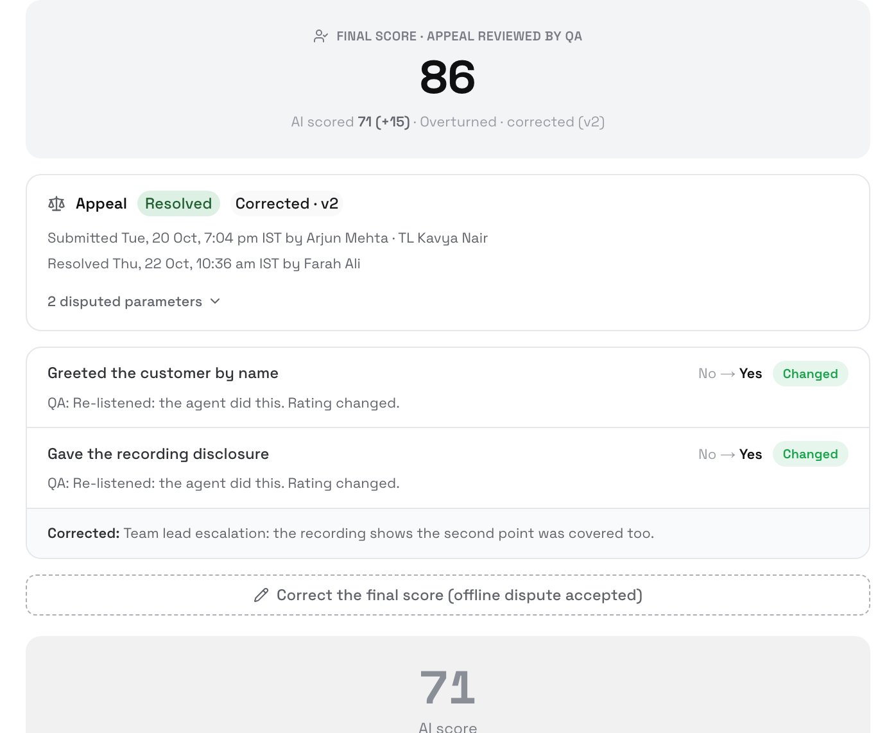Click the Appeal scales icon
The height and width of the screenshot is (733, 896).
[56, 204]
